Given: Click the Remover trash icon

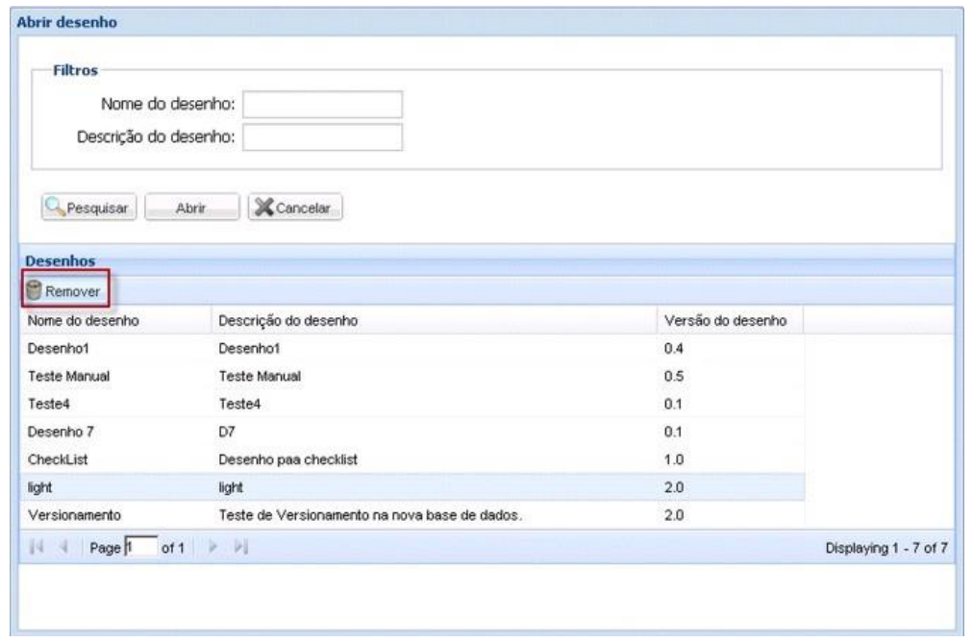Looking at the screenshot, I should pyautogui.click(x=33, y=291).
